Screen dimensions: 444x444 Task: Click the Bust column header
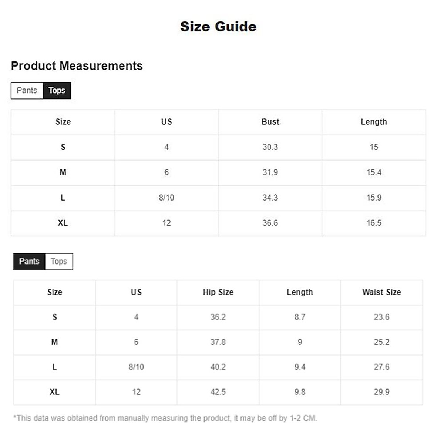(270, 122)
